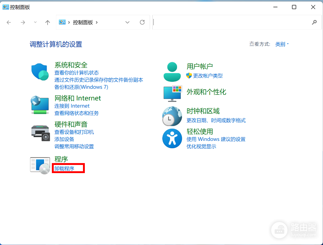Open the 类别 view-by dropdown
The width and height of the screenshot is (323, 245).
[x=282, y=44]
